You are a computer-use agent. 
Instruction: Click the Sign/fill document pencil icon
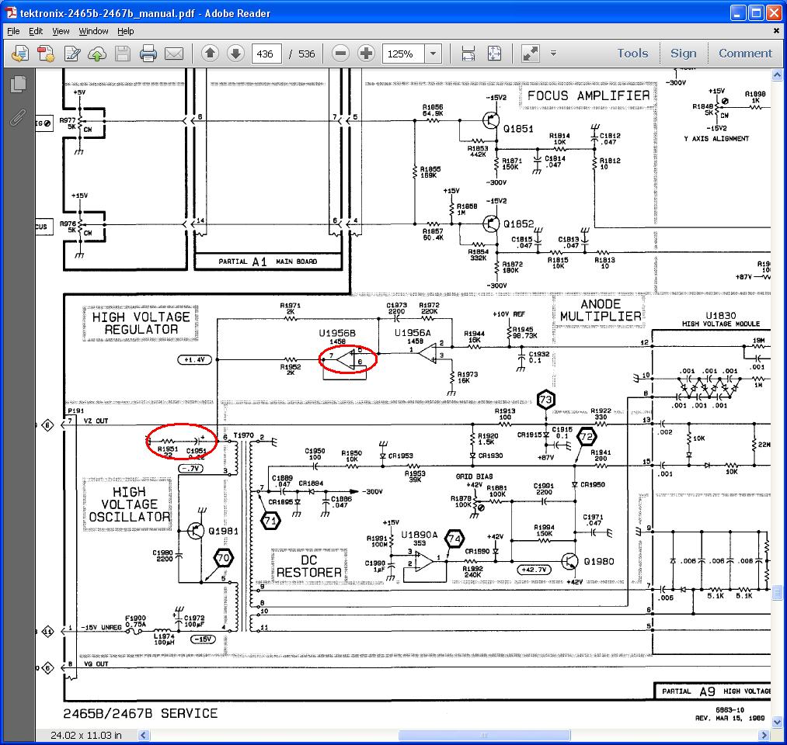point(71,53)
